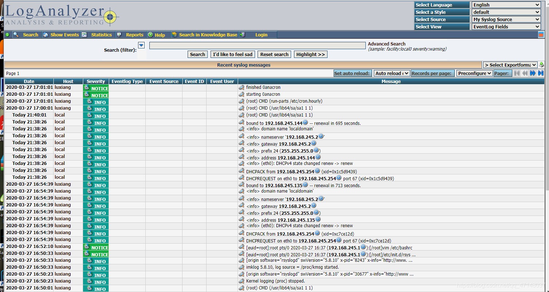Click 'imklog 5.8.10, log source' message

click(293, 267)
